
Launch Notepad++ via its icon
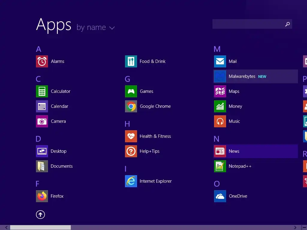tap(220, 166)
